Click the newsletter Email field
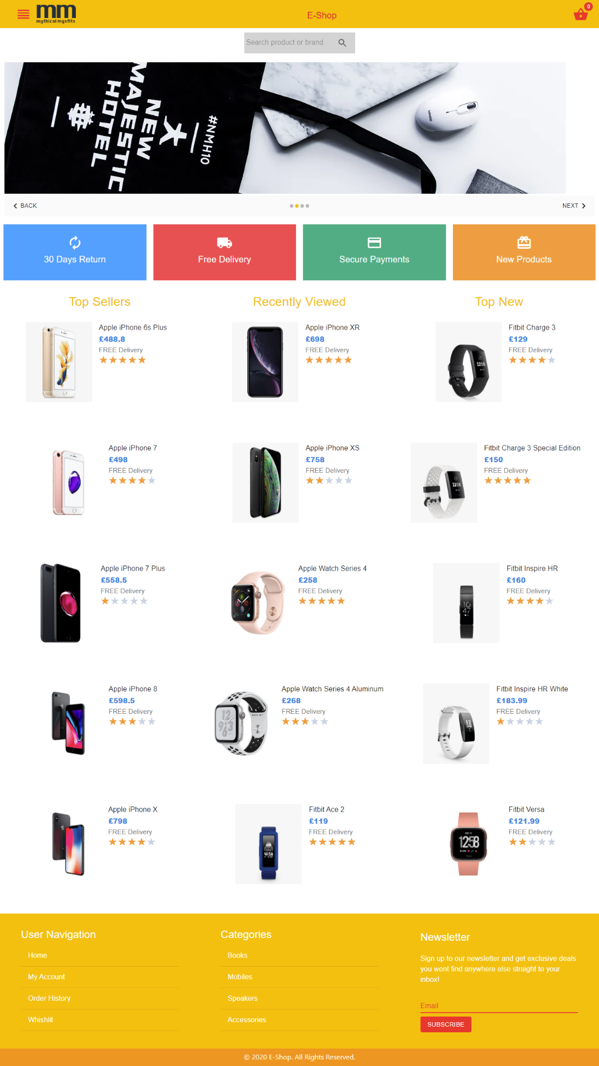 (x=499, y=1005)
